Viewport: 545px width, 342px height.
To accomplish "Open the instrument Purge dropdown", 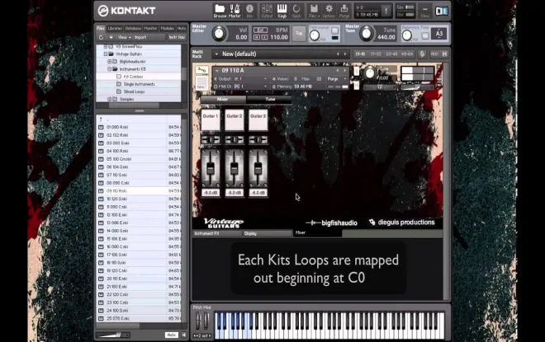I will tap(336, 79).
